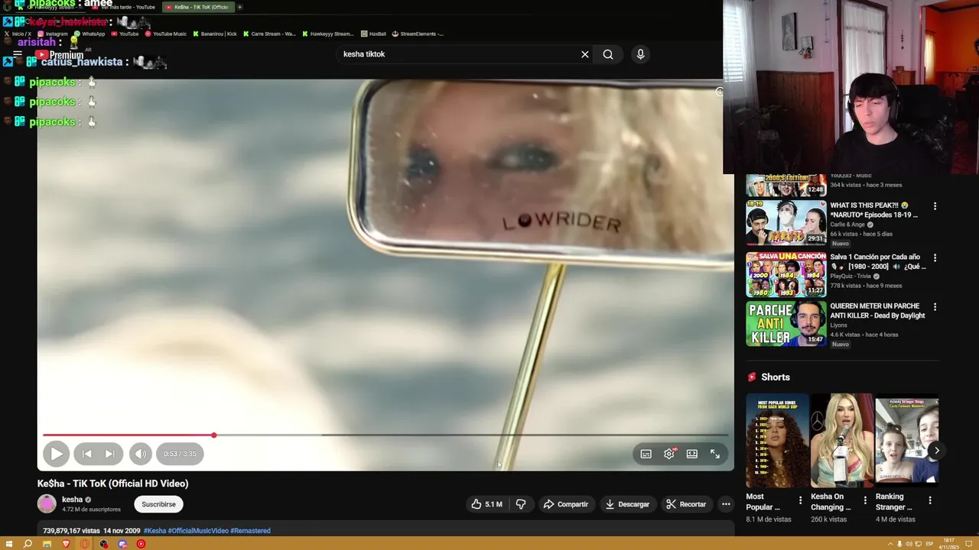
Task: Open options for 'Ranking Stranger' short
Action: coord(930,500)
